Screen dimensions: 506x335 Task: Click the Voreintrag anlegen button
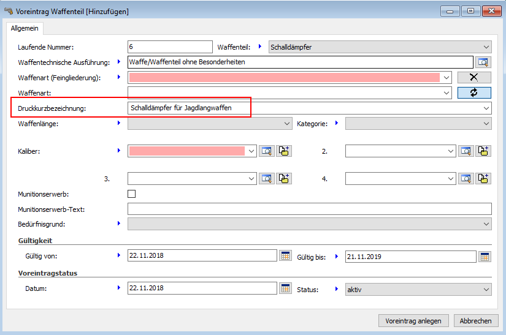(413, 321)
